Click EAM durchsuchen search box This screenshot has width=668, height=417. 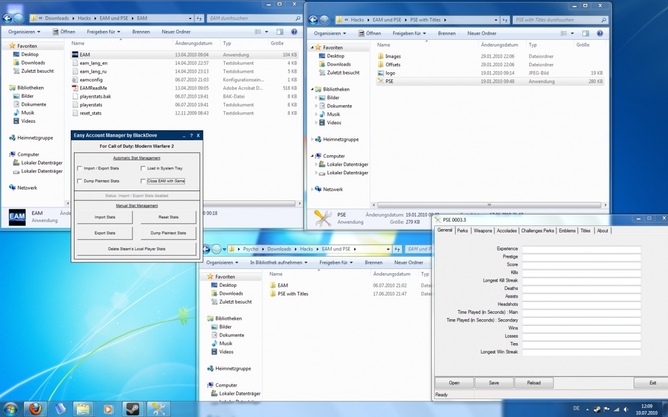[x=255, y=18]
